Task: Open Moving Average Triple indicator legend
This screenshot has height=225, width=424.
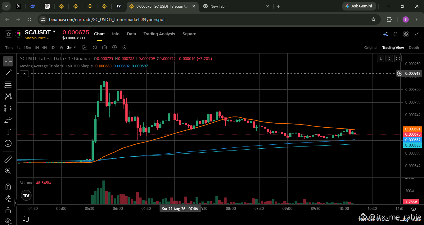Action: coord(56,66)
